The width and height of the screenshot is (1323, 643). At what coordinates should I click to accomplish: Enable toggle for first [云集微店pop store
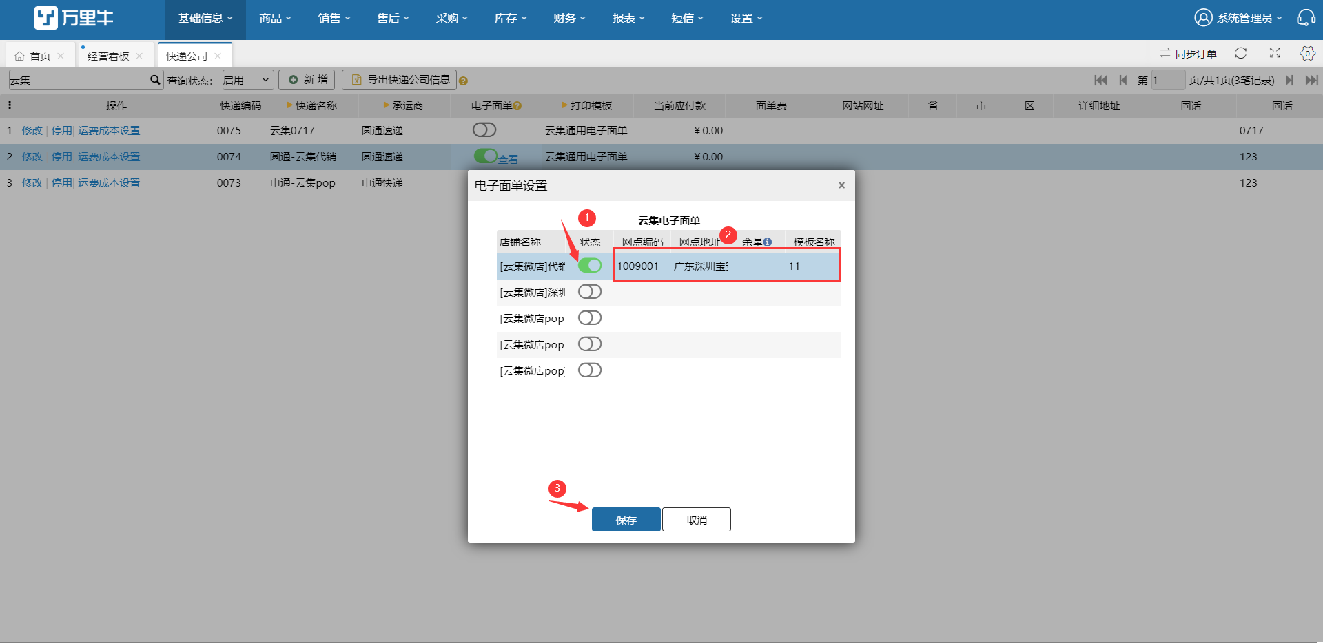pos(590,318)
